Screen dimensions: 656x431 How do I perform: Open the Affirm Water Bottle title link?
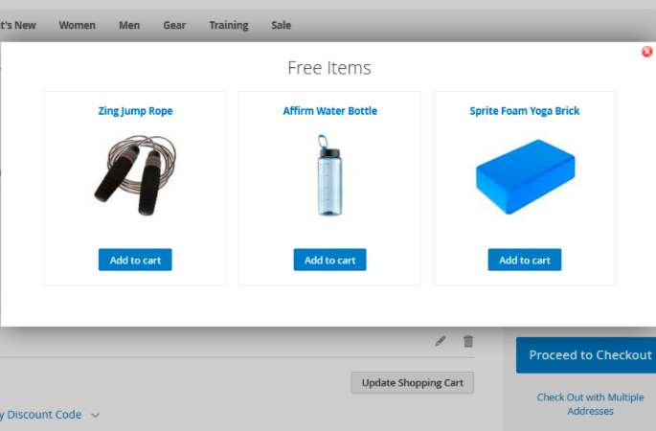coord(330,111)
